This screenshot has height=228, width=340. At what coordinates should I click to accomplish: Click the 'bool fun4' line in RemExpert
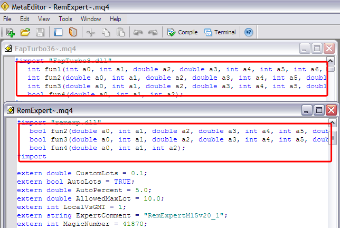pos(107,148)
